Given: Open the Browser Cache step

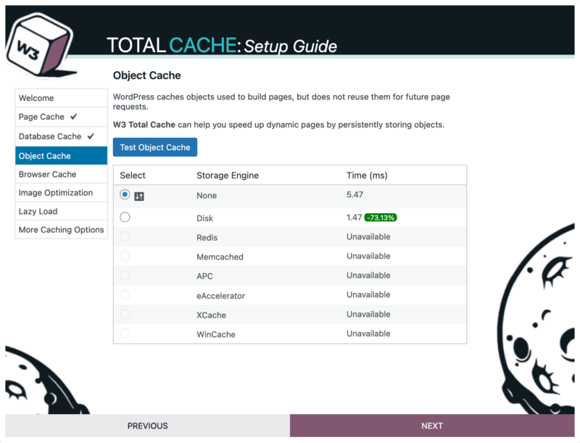Looking at the screenshot, I should pyautogui.click(x=61, y=174).
